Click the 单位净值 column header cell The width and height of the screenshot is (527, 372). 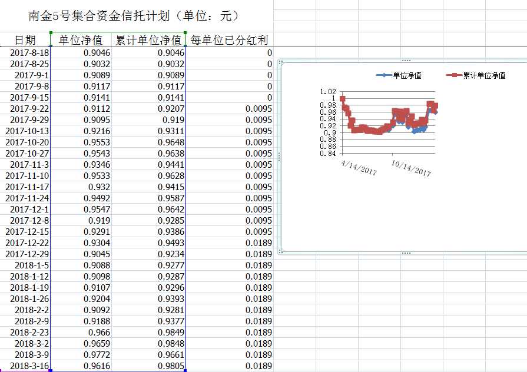pyautogui.click(x=81, y=40)
